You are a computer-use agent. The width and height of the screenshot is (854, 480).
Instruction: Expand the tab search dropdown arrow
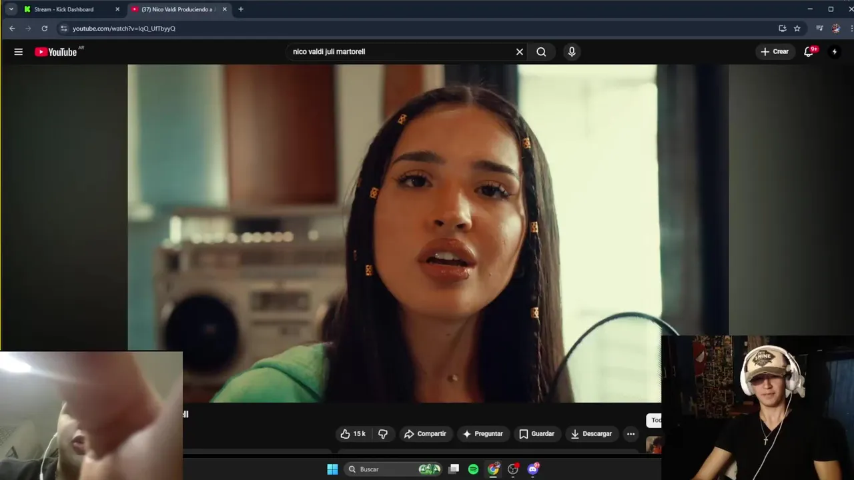tap(11, 9)
